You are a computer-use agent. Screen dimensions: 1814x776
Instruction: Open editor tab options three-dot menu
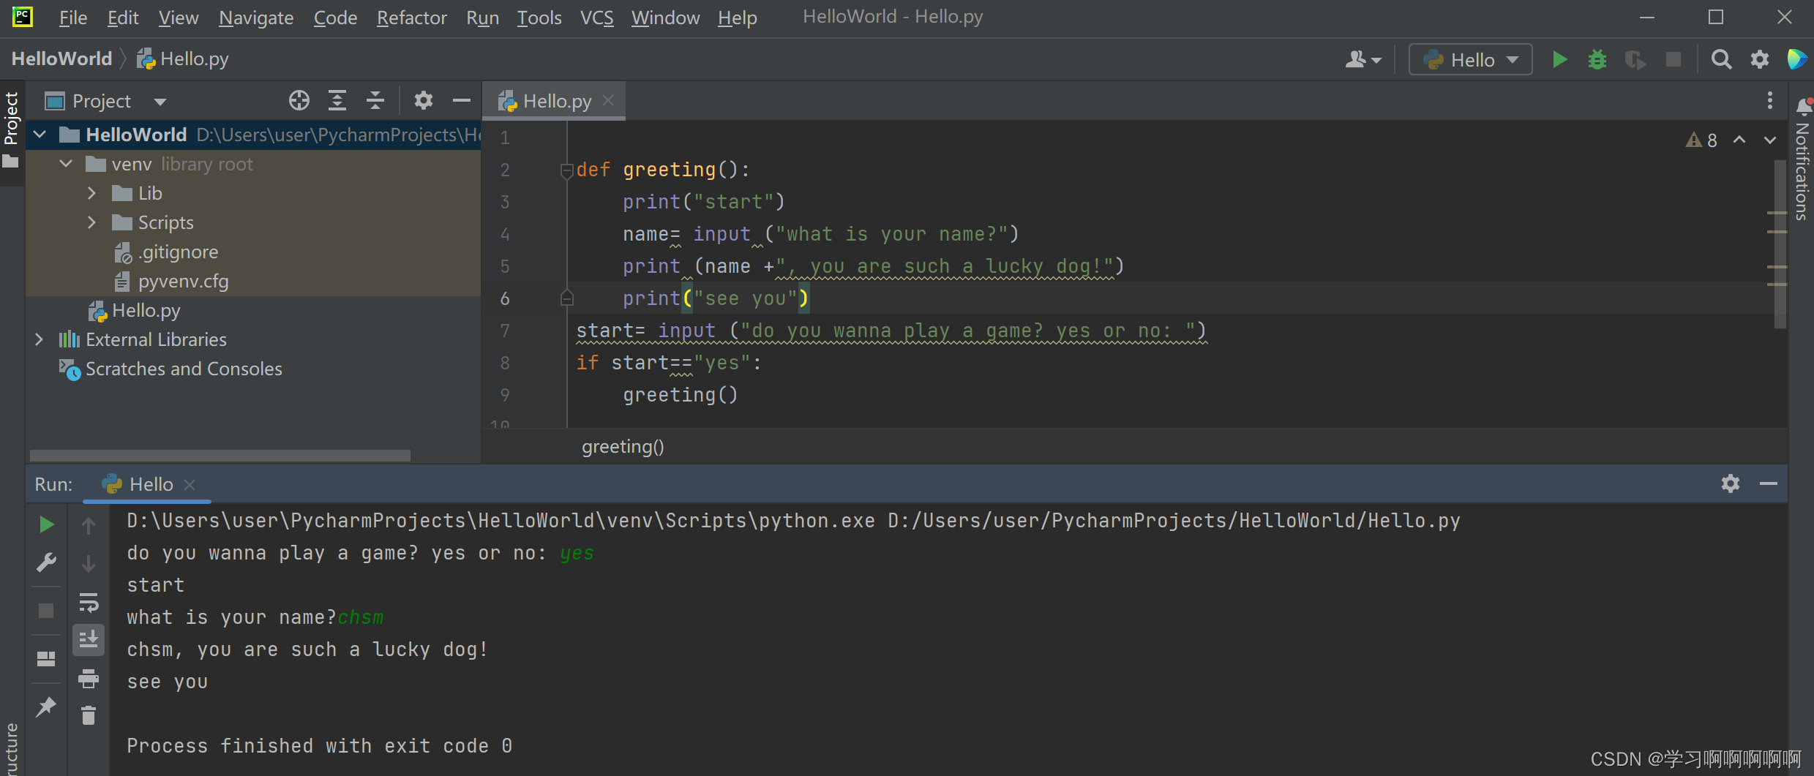coord(1769,100)
